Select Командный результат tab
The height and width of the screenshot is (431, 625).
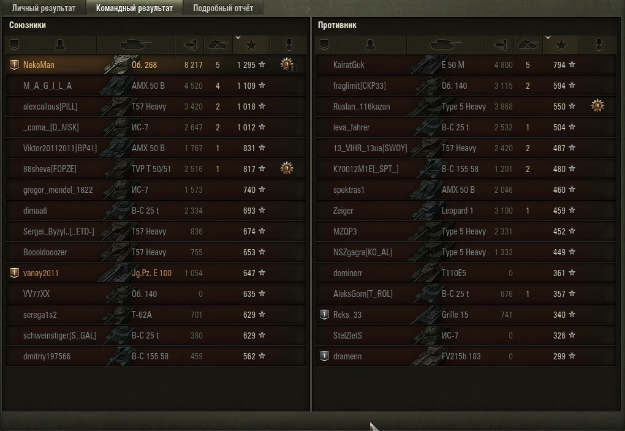coord(134,8)
